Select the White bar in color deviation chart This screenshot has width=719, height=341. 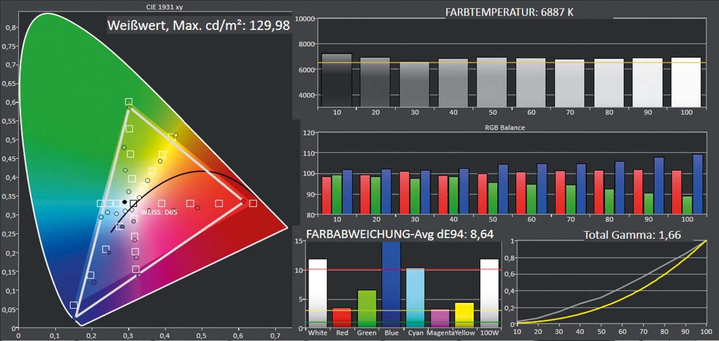click(x=318, y=294)
